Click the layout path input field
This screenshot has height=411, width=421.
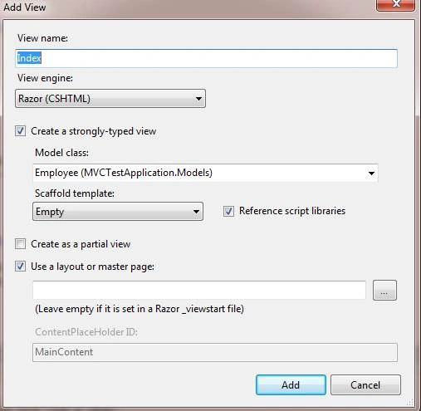click(199, 290)
